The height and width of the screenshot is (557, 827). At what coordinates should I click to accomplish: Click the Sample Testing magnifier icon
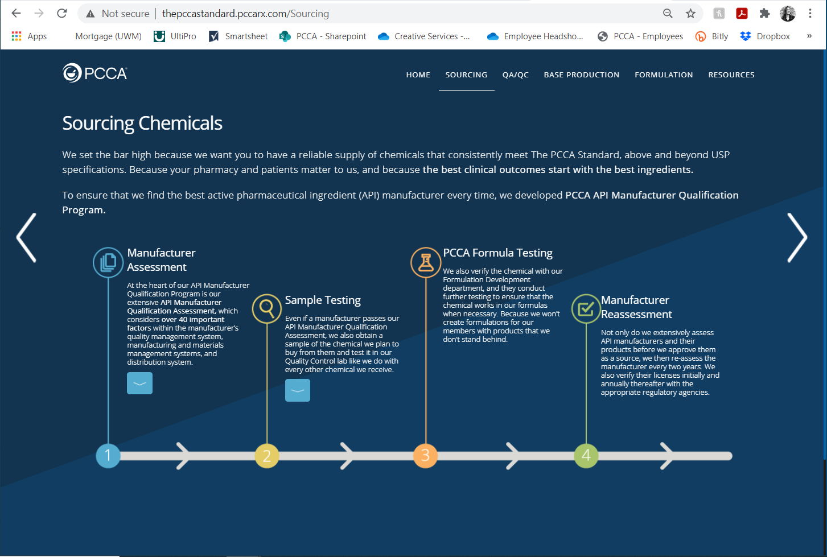pyautogui.click(x=266, y=308)
